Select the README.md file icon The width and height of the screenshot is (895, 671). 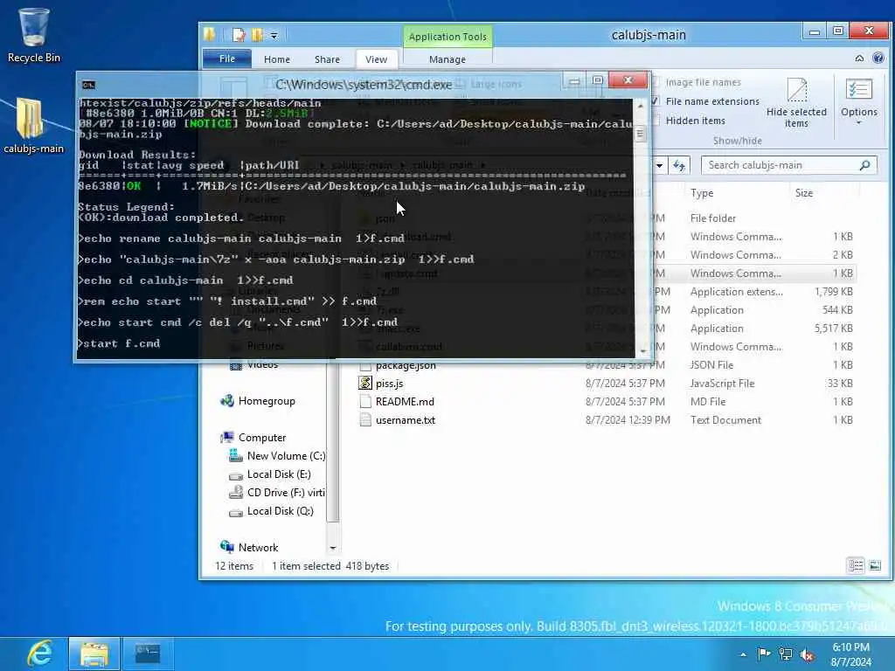click(x=365, y=402)
